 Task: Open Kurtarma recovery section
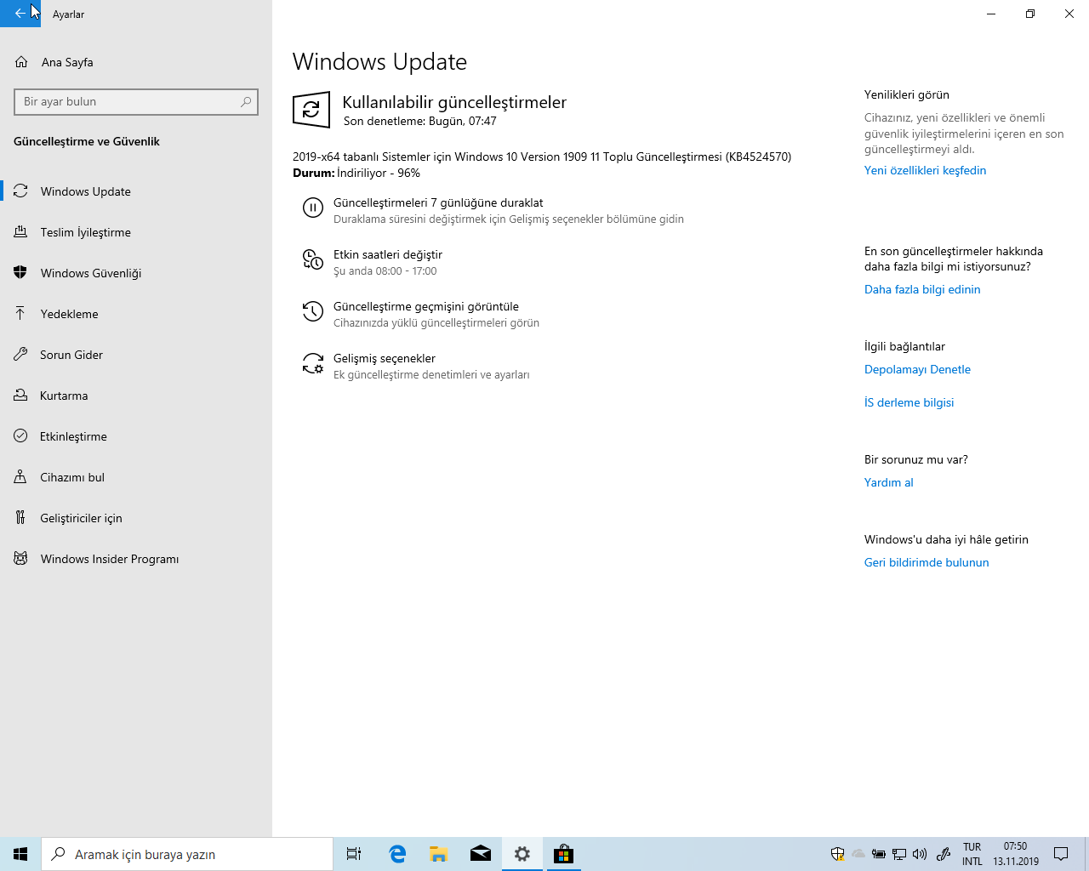pos(136,396)
